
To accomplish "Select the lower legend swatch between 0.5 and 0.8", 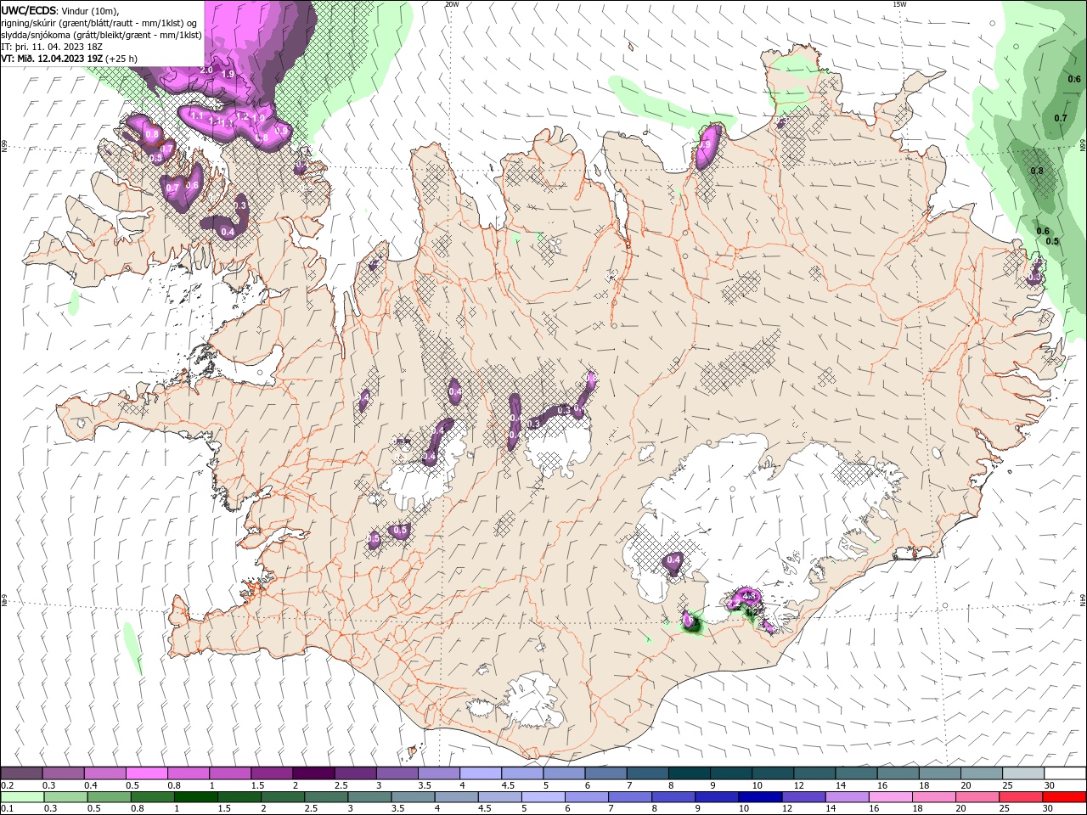I will pos(109,797).
